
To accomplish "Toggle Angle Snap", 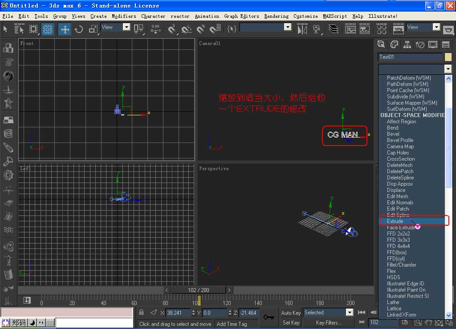I will pos(186,29).
